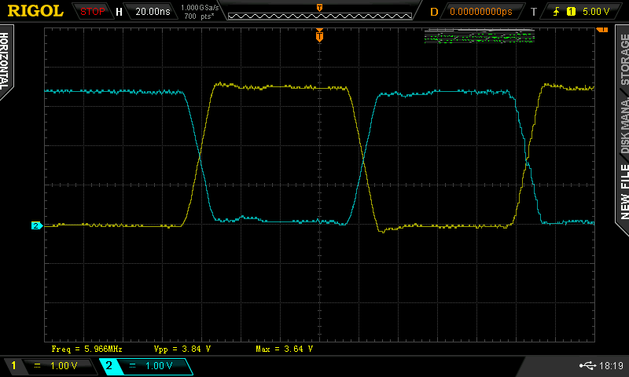This screenshot has width=629, height=377.
Task: Open the NEW FILE side tab
Action: [624, 192]
